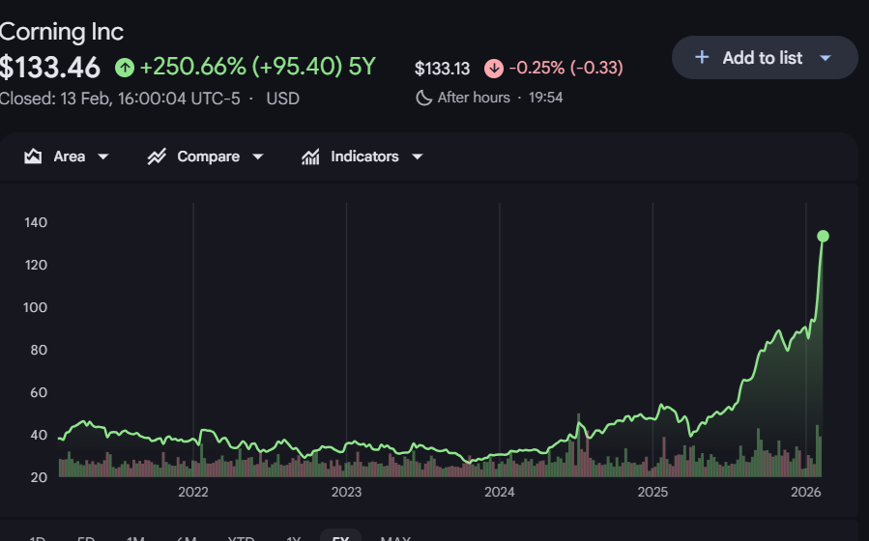Select the 5Y time range tab
Screen dimensions: 869x541
click(x=340, y=537)
